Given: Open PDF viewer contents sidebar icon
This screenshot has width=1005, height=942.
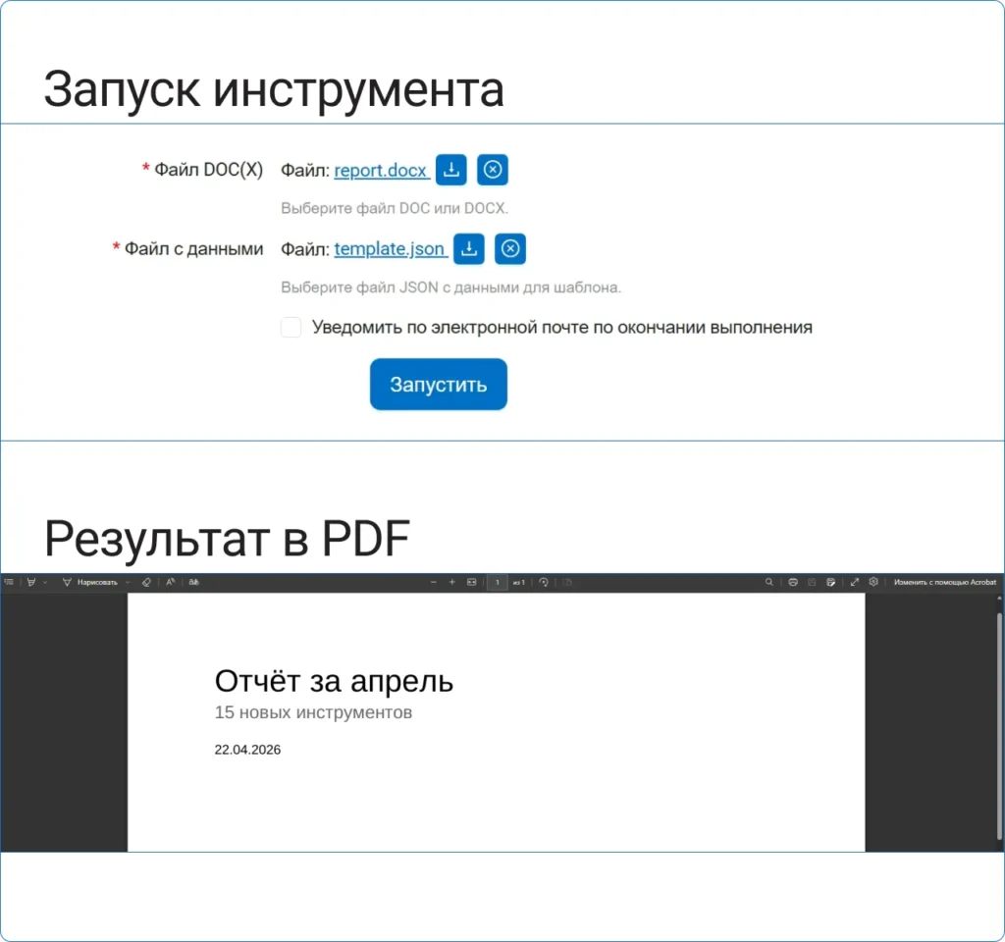Looking at the screenshot, I should [x=9, y=583].
